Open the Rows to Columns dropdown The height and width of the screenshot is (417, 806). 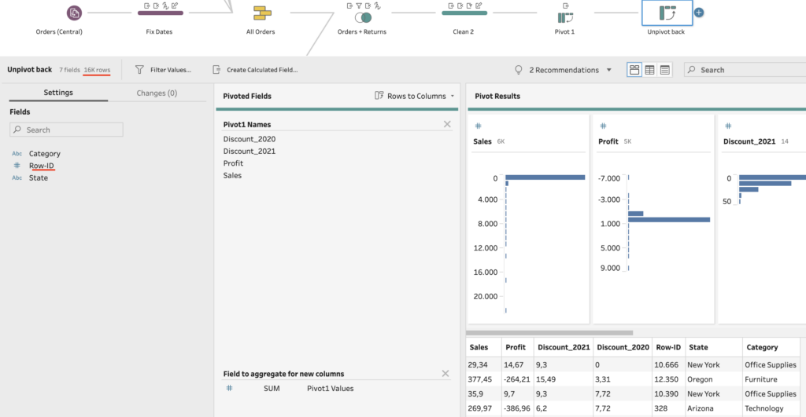415,96
